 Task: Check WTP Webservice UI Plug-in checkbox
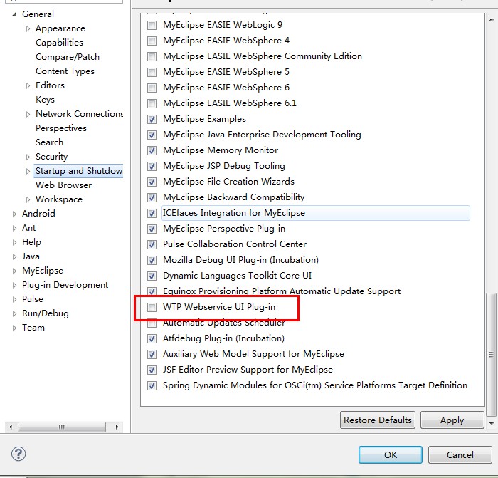click(x=152, y=307)
